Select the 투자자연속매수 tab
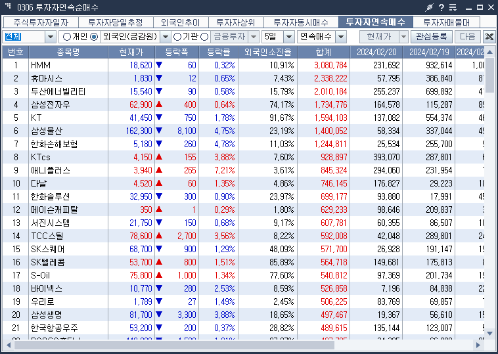Screen dimensions: 498x354 point(375,22)
